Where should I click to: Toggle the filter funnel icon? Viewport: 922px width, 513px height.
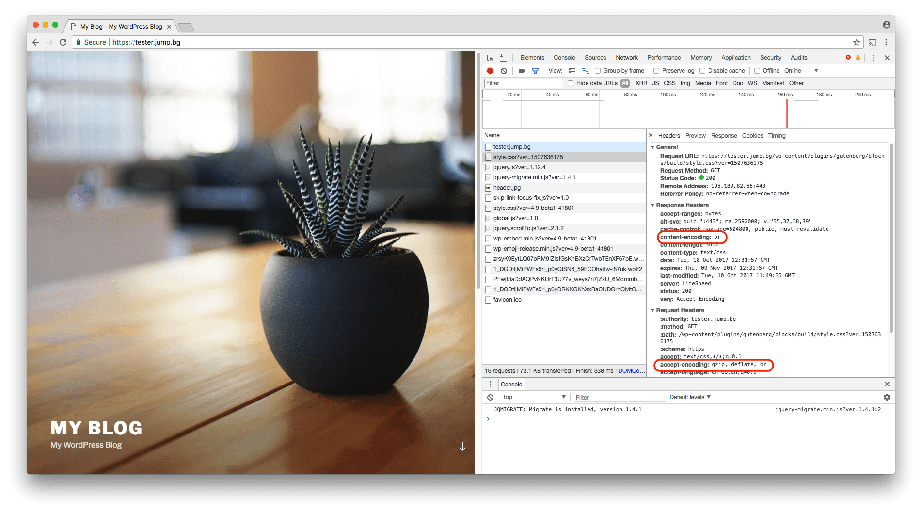click(x=535, y=71)
